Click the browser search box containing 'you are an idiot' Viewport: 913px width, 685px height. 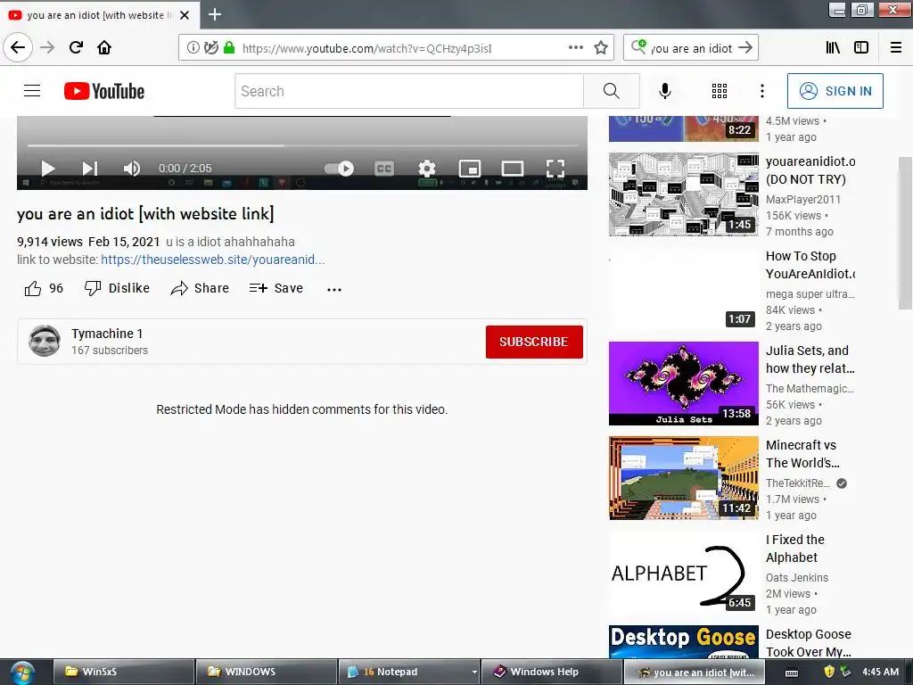tap(691, 48)
